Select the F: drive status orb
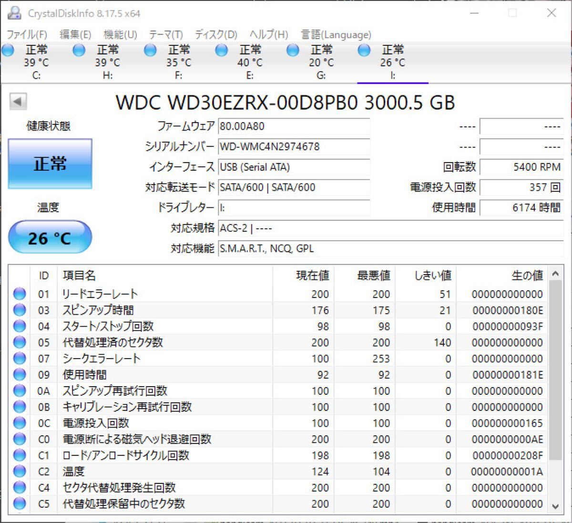 click(x=150, y=50)
